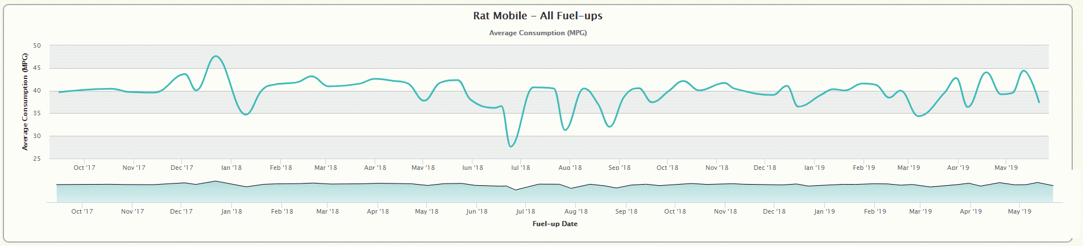The height and width of the screenshot is (246, 1083).
Task: Click 'Jul '18' label on the main chart axis
Action: [520, 168]
